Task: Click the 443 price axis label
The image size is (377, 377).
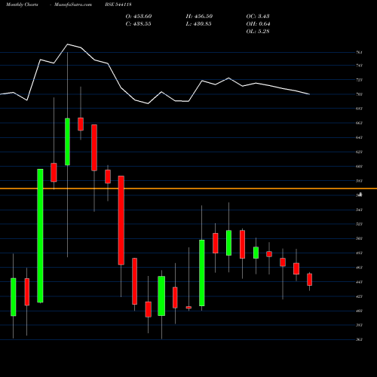Action: [359, 282]
